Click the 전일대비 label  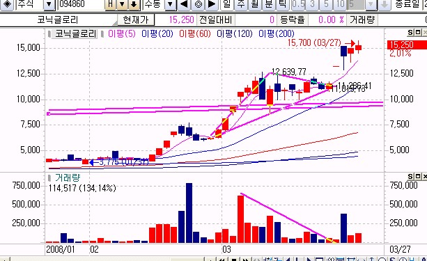pyautogui.click(x=216, y=20)
